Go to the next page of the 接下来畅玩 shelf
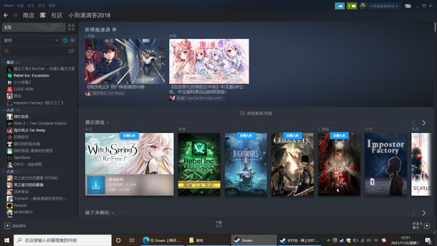This screenshot has width=437, height=246. pyautogui.click(x=424, y=213)
